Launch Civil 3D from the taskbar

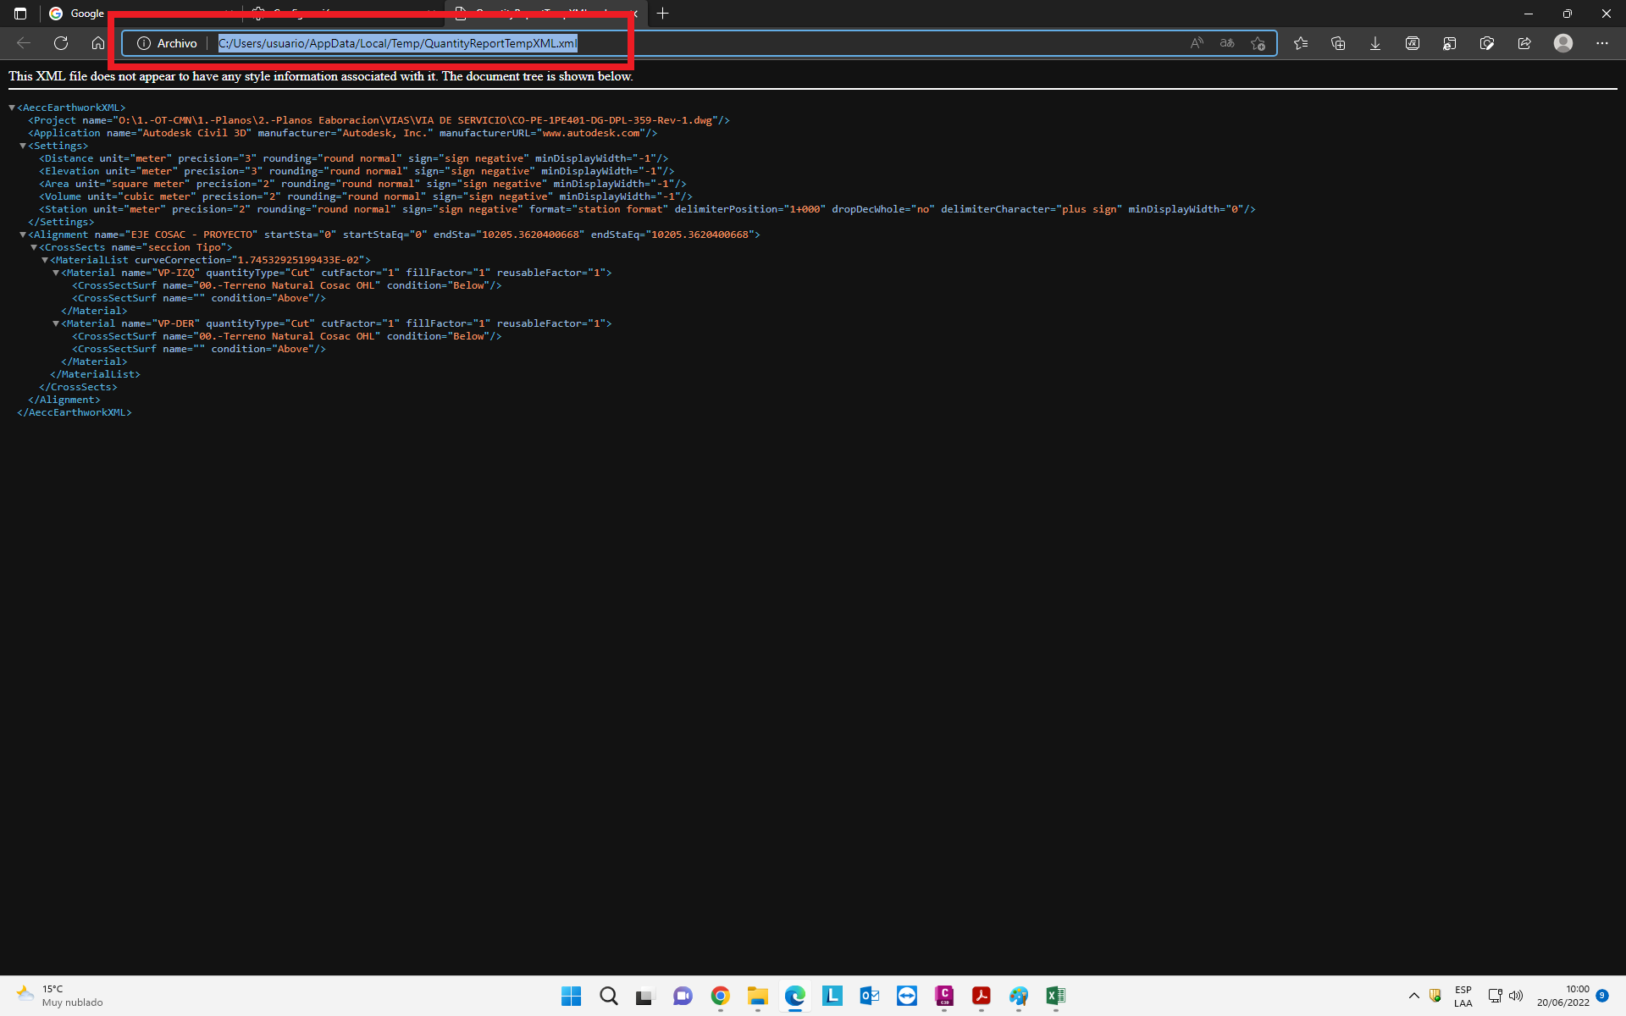(944, 997)
